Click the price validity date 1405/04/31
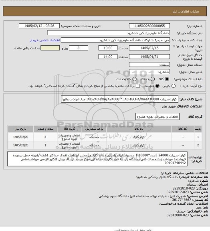Viewport: 210px width, 231px height. [149, 57]
